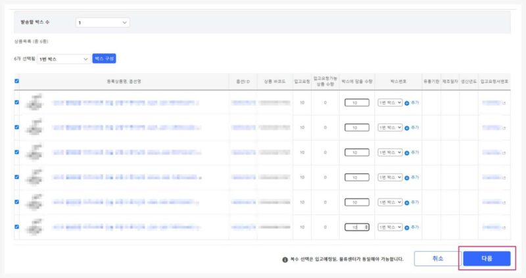Click the 박스 구성 button

tap(104, 59)
